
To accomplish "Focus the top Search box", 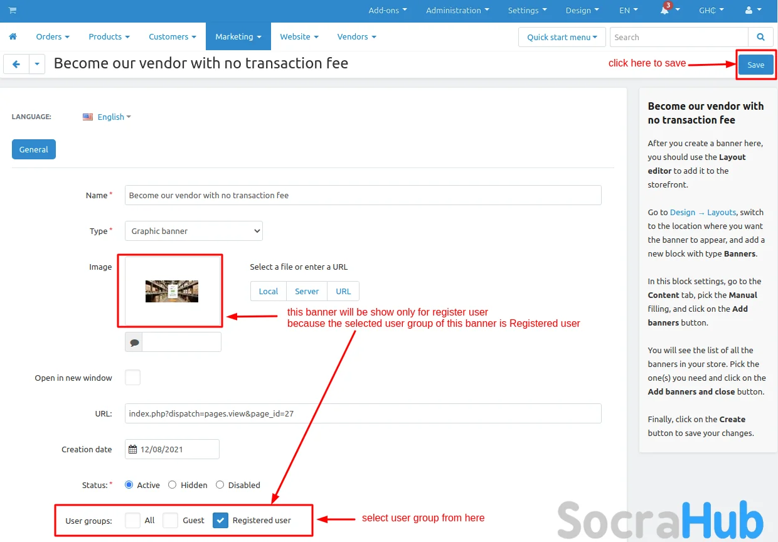I will click(679, 37).
